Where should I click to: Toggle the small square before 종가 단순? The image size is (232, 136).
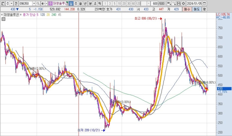21,15
